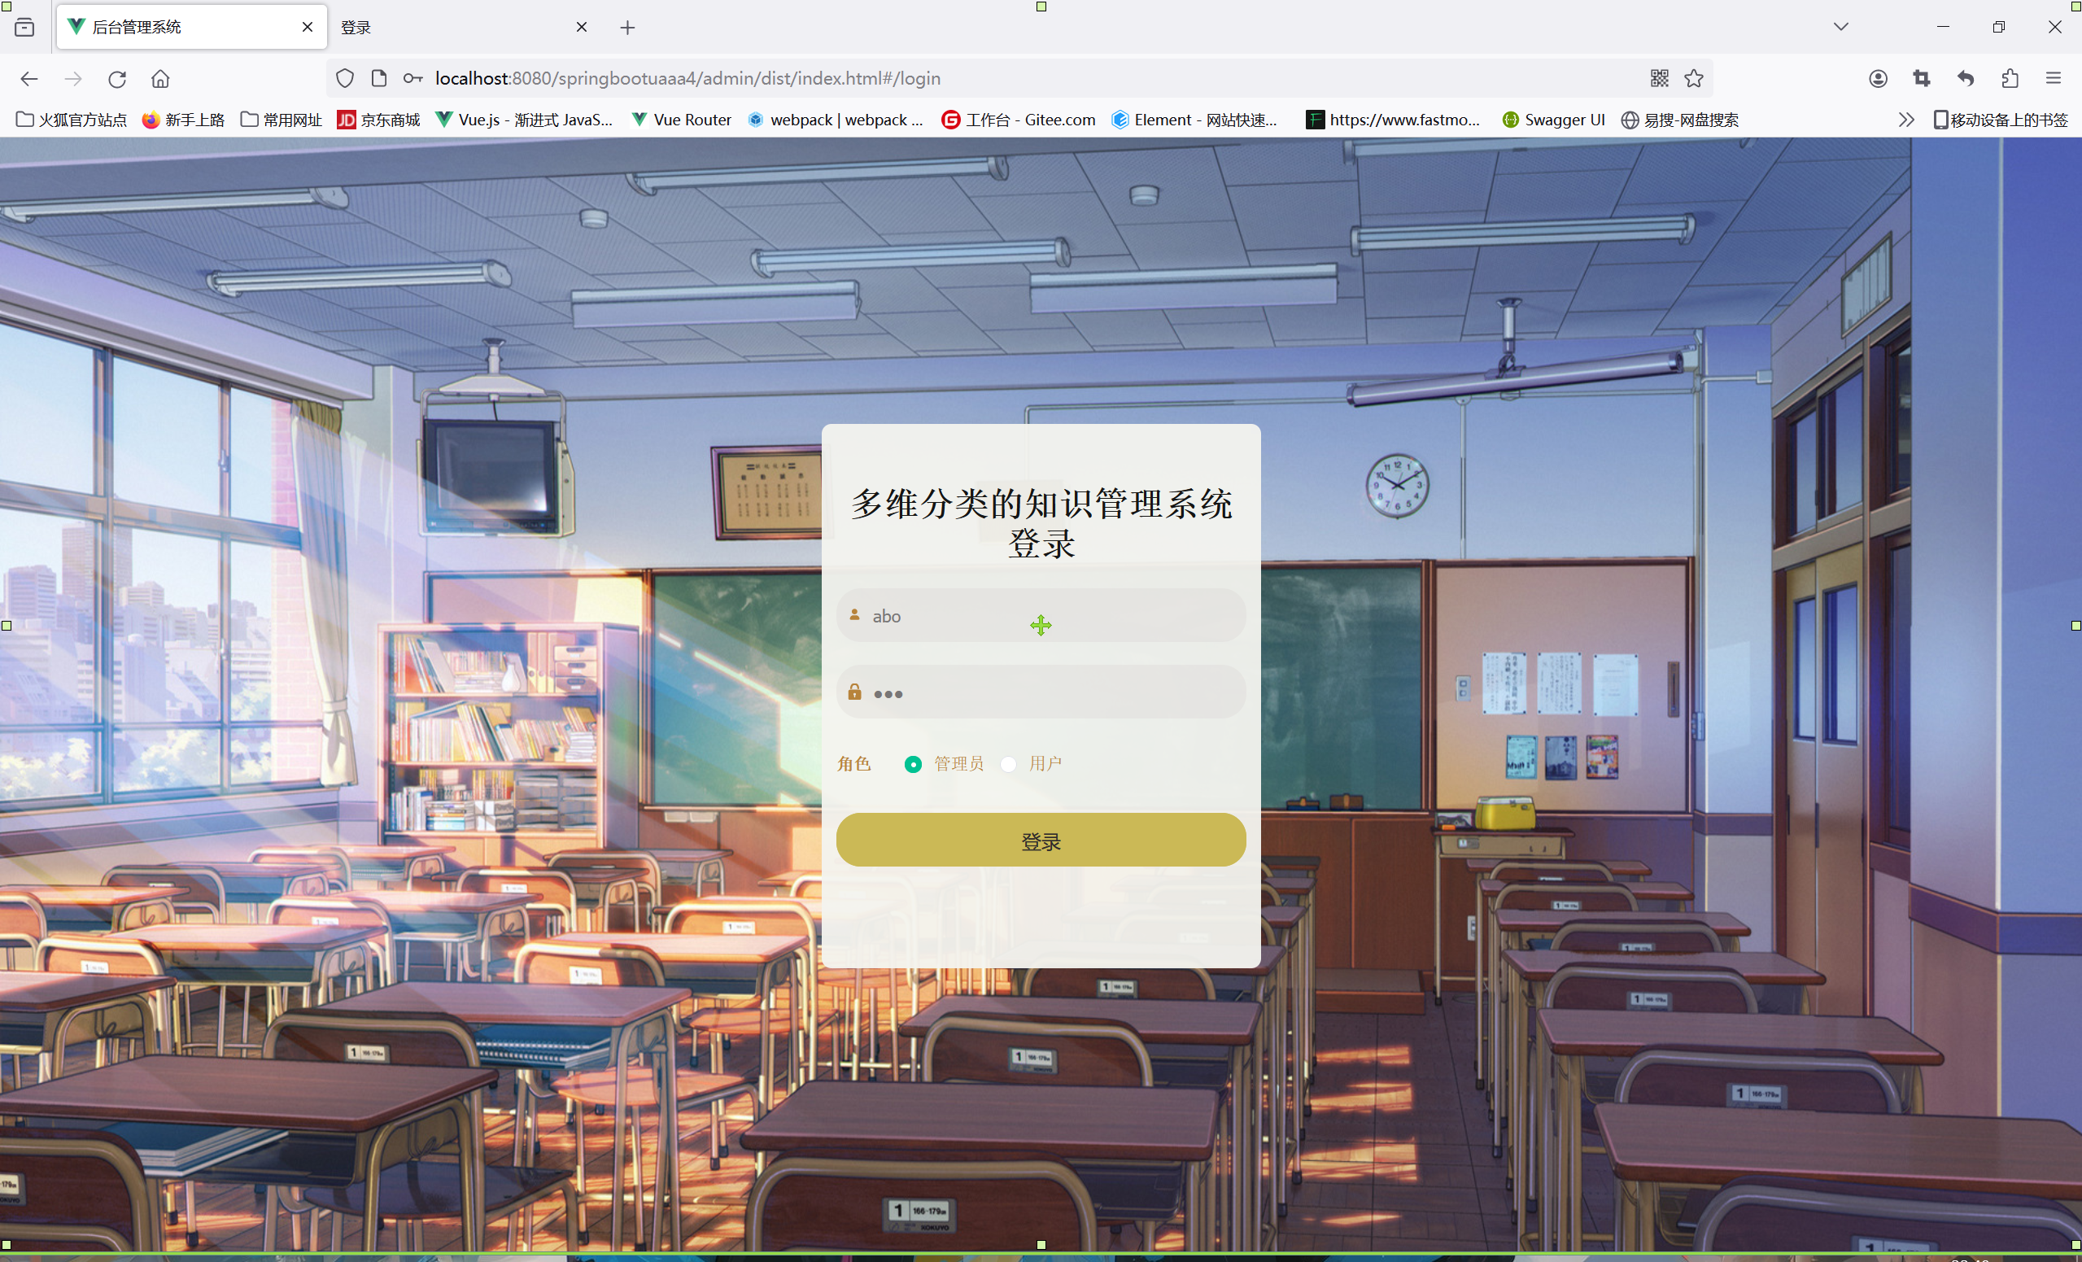Show more bookmarks via the chevron

coord(1905,120)
